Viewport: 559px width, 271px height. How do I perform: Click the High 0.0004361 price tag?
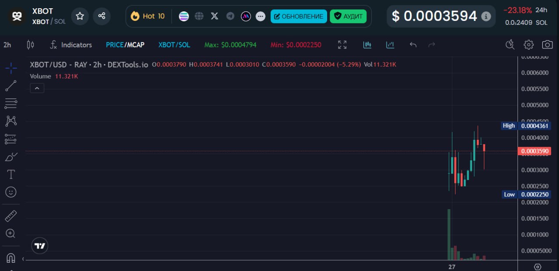526,125
